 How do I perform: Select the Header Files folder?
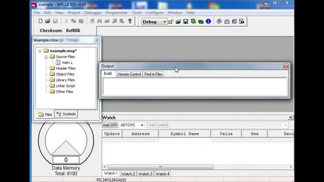(65, 68)
